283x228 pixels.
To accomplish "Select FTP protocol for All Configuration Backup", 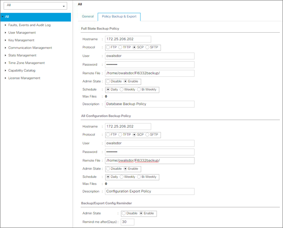I will [x=108, y=135].
